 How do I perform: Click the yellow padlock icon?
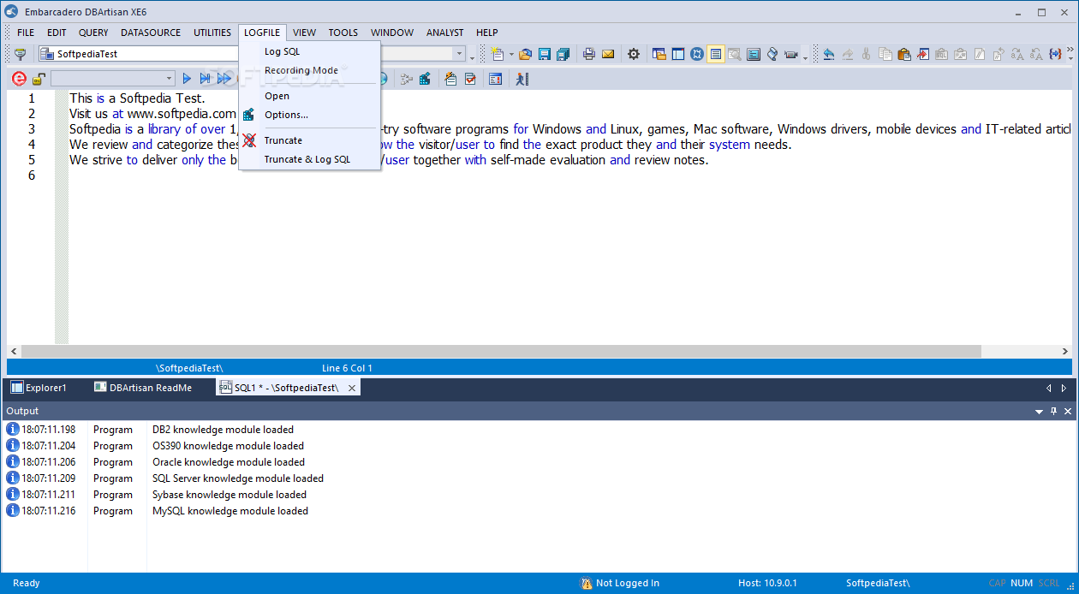(39, 79)
